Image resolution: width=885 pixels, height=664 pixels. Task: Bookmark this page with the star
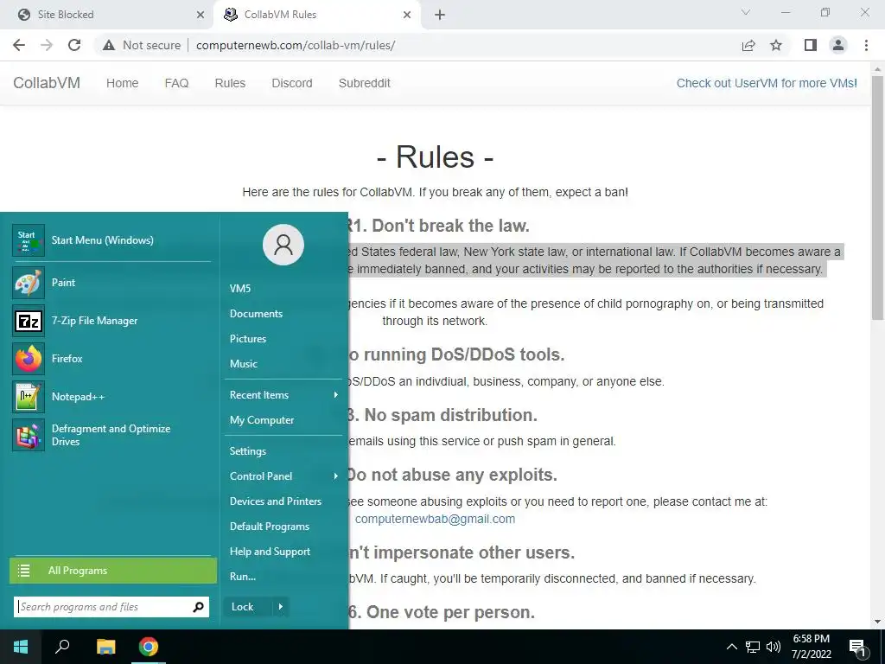point(776,45)
